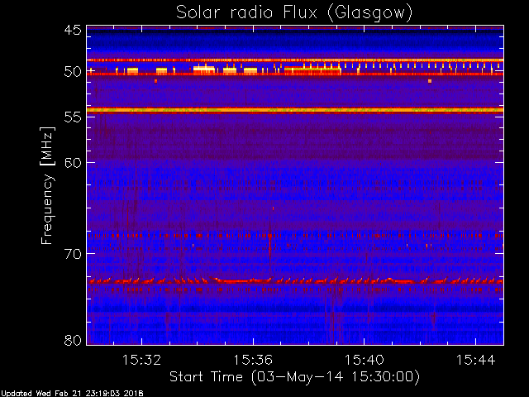Image resolution: width=529 pixels, height=397 pixels.
Task: Click the 15:36 time tick label
Action: 253,360
